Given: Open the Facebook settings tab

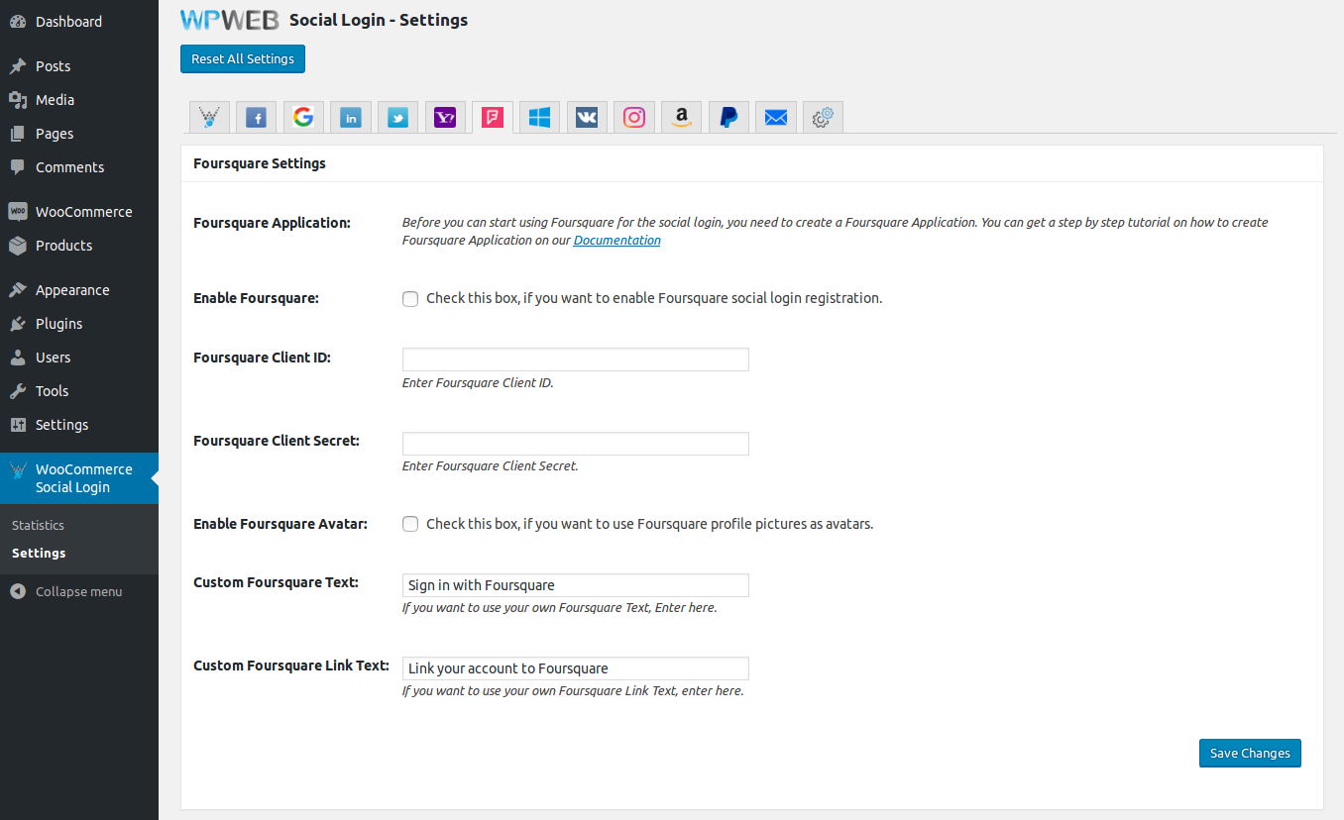Looking at the screenshot, I should click(256, 118).
